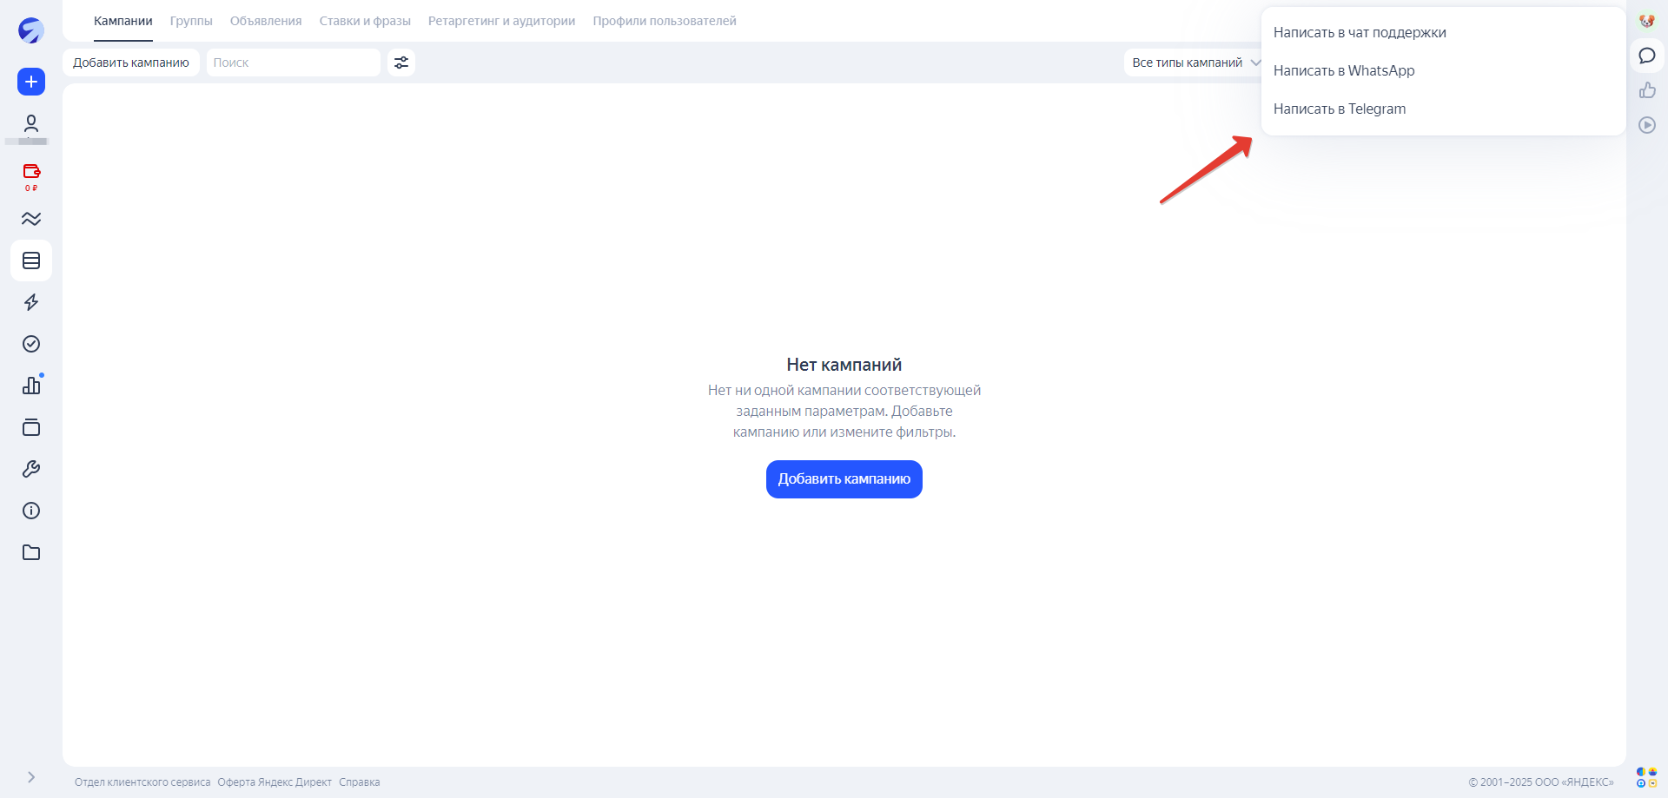
Task: Select the campaigns list icon in sidebar
Action: 31,261
